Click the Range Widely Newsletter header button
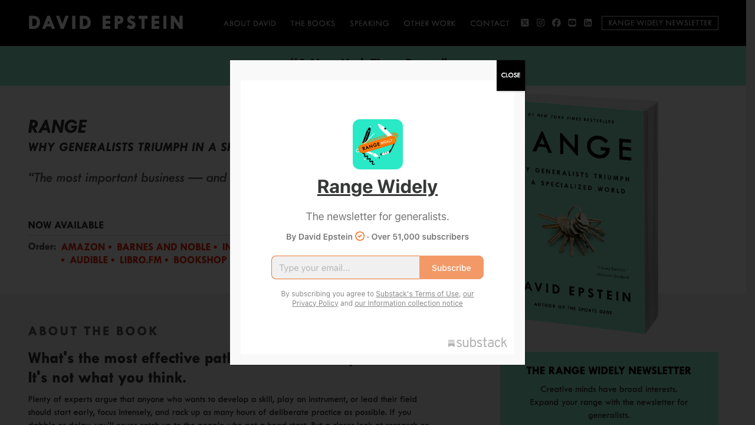The width and height of the screenshot is (755, 425). (660, 23)
